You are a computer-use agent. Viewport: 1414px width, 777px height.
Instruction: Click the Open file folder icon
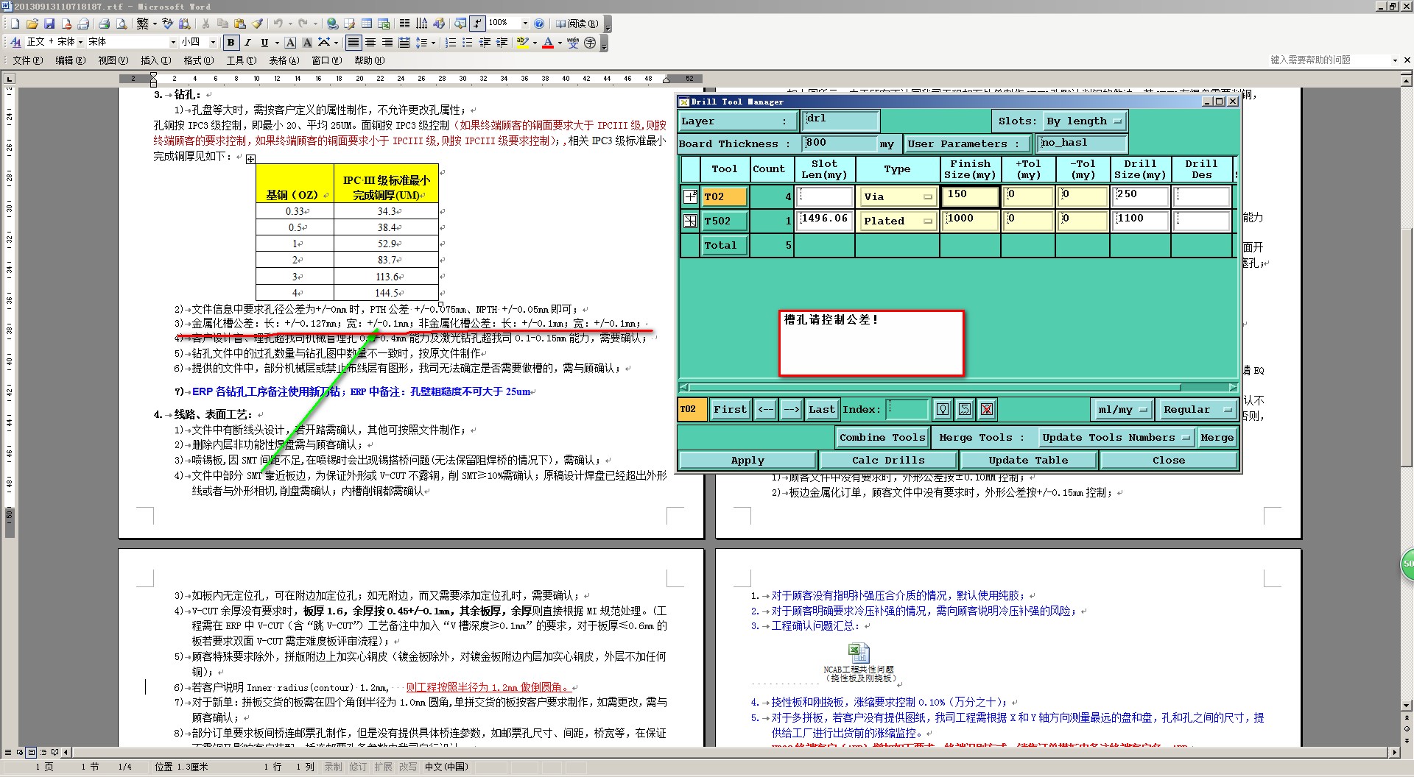click(32, 24)
